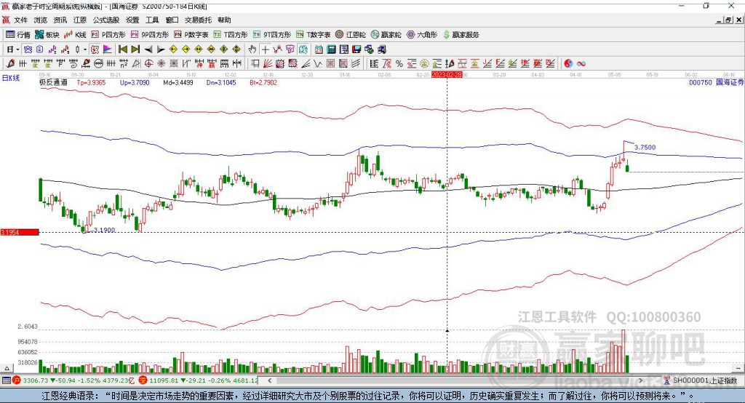Image resolution: width=745 pixels, height=403 pixels.
Task: Jump to last bar icon
Action: [135, 49]
